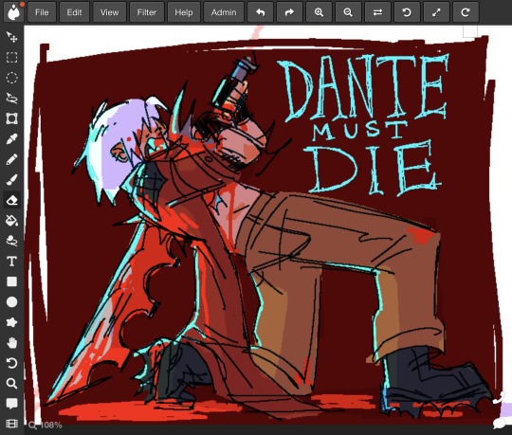Select the Paint Bucket fill tool
The height and width of the screenshot is (435, 512).
11,220
